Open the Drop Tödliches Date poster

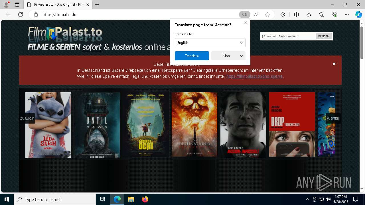[x=292, y=125]
